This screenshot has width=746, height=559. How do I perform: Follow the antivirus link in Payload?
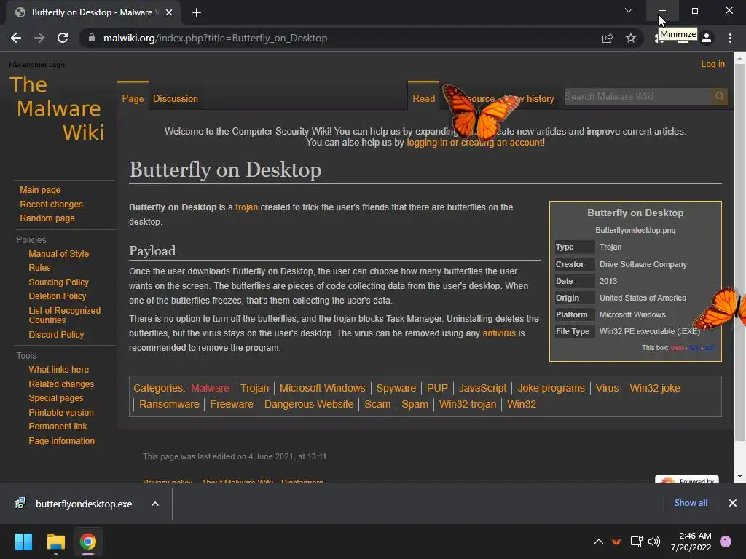click(x=498, y=333)
